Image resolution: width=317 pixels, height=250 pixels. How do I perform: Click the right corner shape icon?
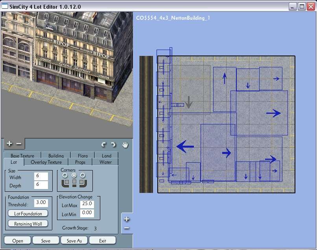pyautogui.click(x=83, y=183)
